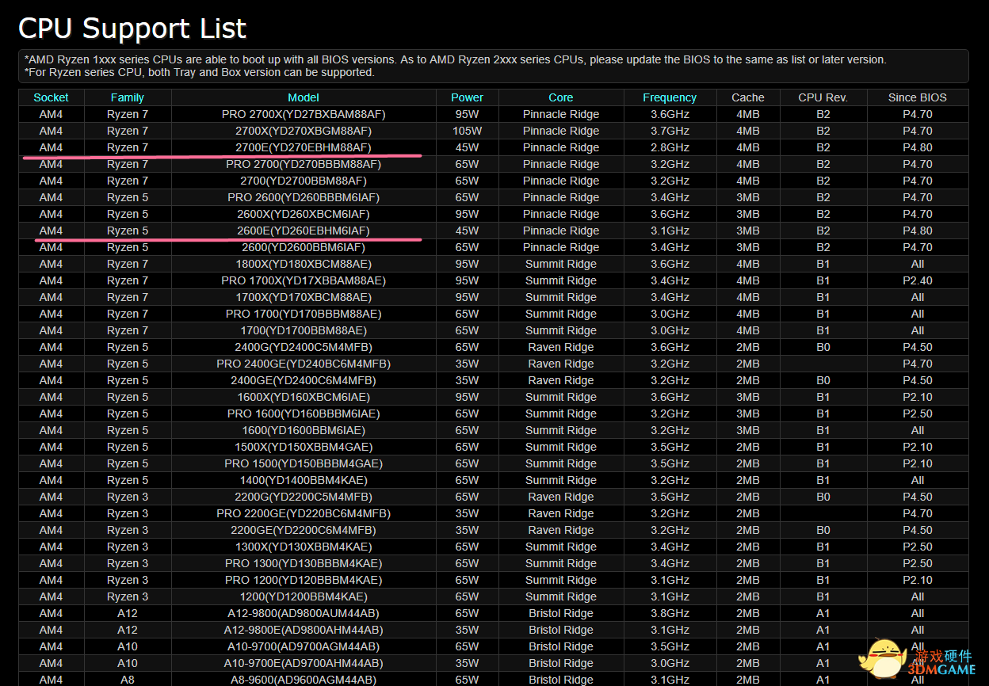Click the Socket column header
This screenshot has width=989, height=686.
(x=51, y=97)
